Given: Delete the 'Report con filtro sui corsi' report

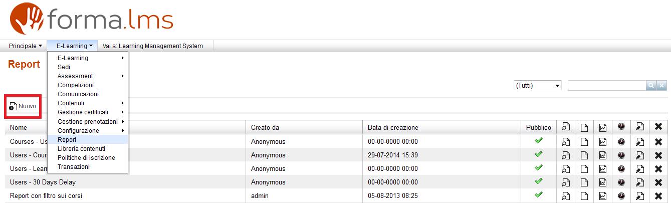Looking at the screenshot, I should tap(658, 196).
